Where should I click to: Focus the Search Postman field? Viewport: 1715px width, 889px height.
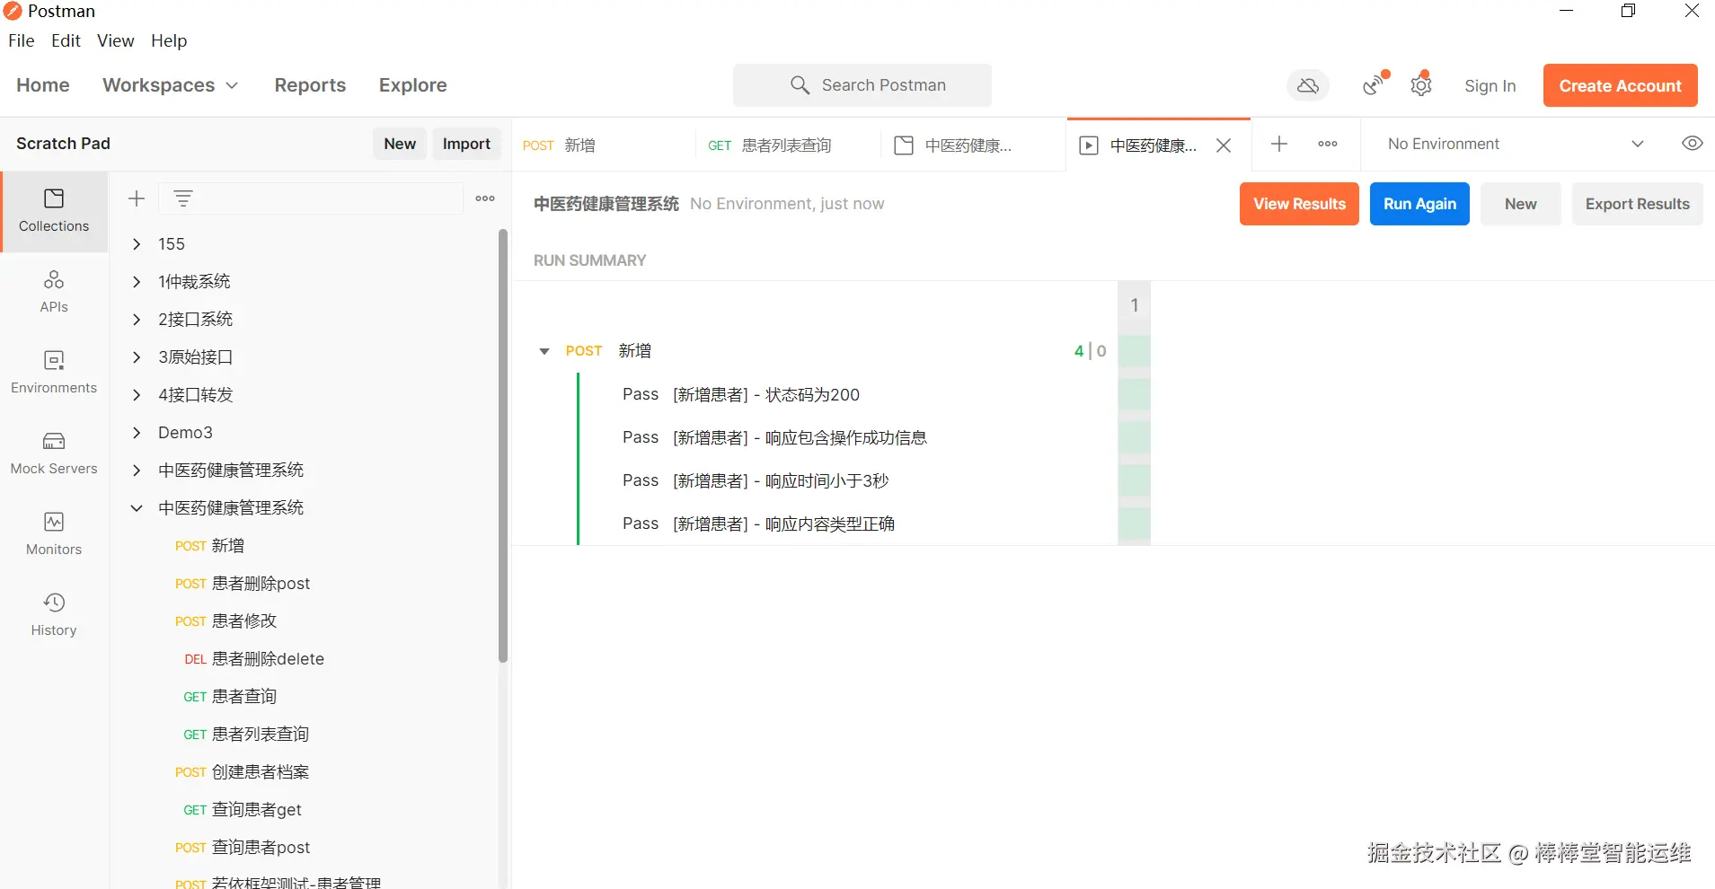point(862,85)
